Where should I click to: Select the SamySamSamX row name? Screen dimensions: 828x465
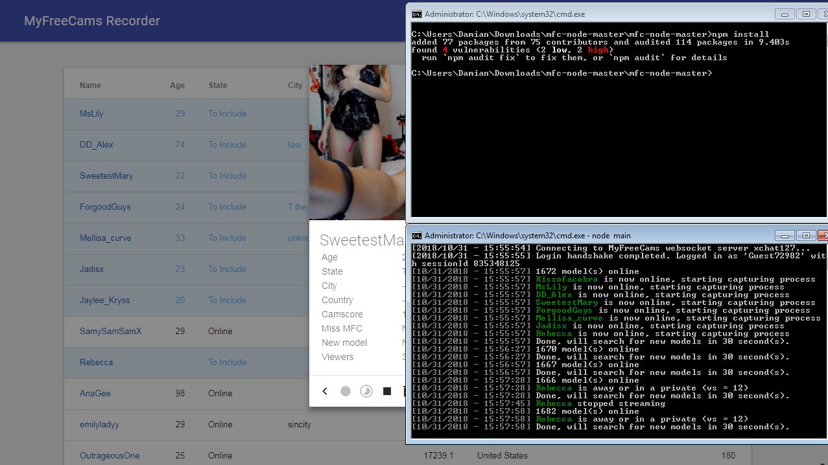[110, 331]
